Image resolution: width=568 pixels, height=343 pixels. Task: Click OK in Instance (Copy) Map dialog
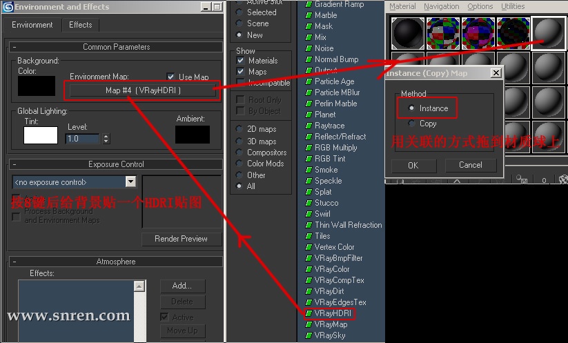413,166
